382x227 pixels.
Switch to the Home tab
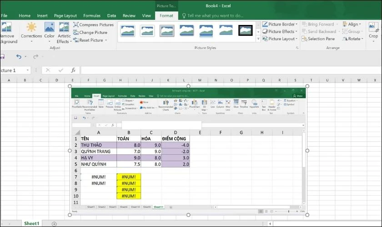25,15
